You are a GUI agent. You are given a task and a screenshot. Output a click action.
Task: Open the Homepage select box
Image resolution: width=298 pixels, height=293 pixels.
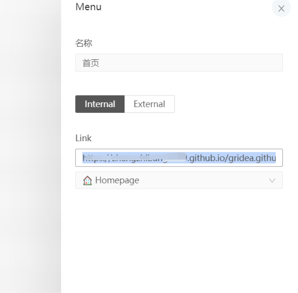click(179, 181)
